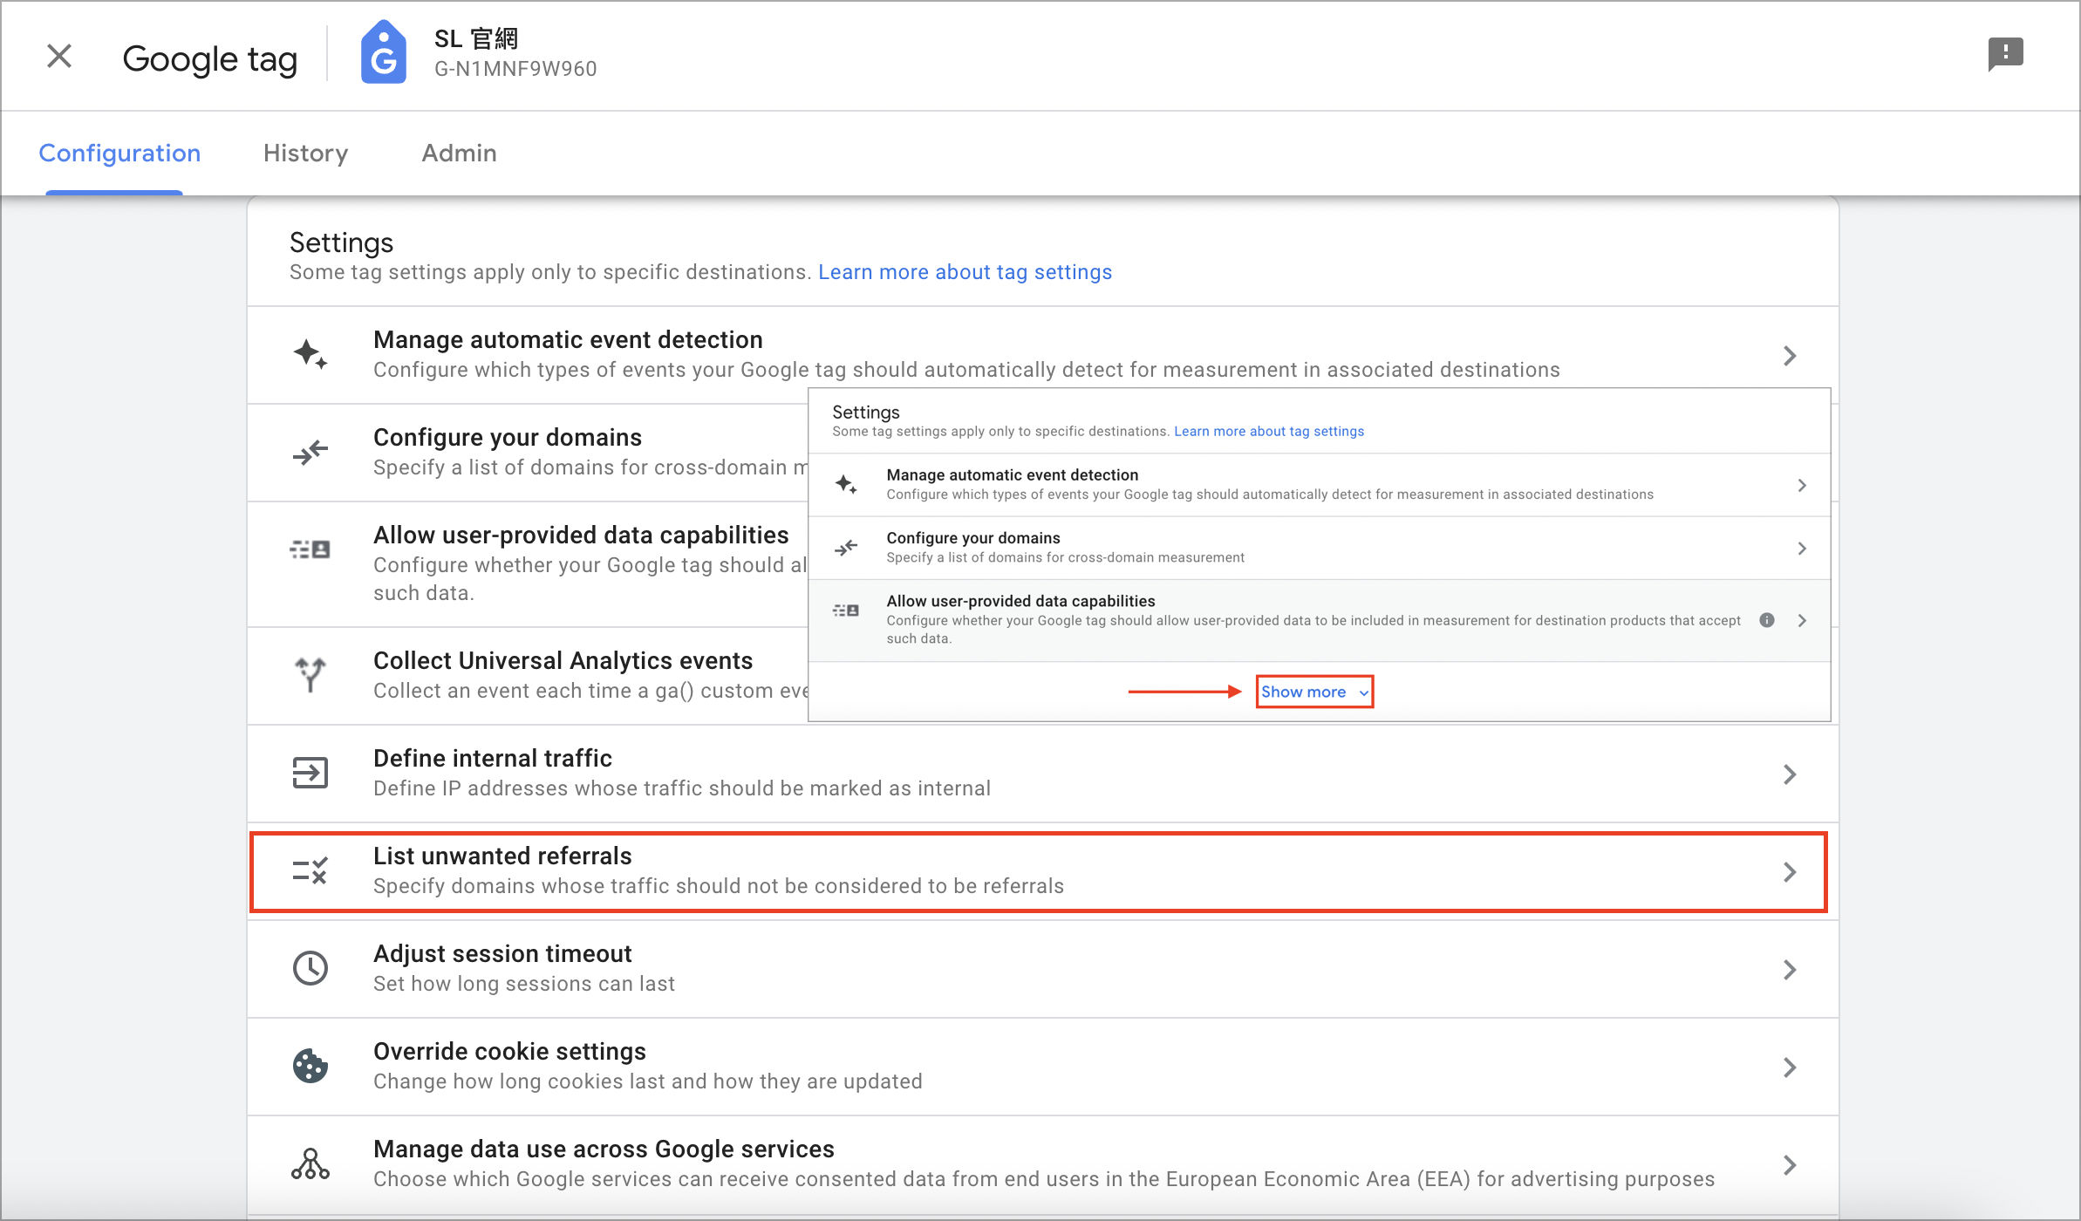Expand inset Configure your domains chevron
The height and width of the screenshot is (1221, 2081).
(1802, 549)
